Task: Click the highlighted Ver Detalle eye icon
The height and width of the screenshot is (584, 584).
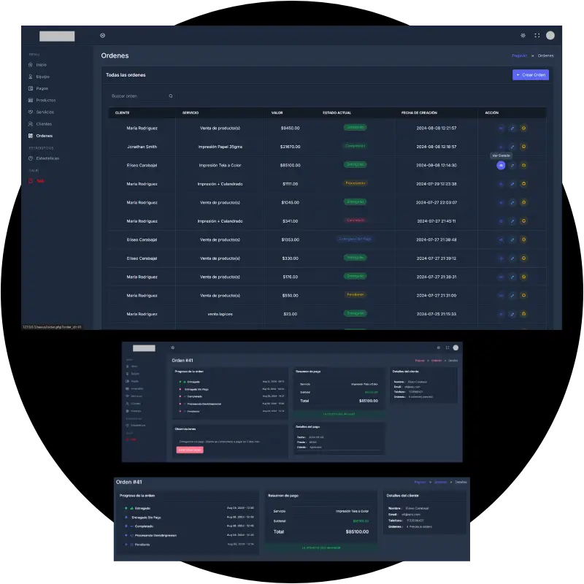Action: point(501,165)
